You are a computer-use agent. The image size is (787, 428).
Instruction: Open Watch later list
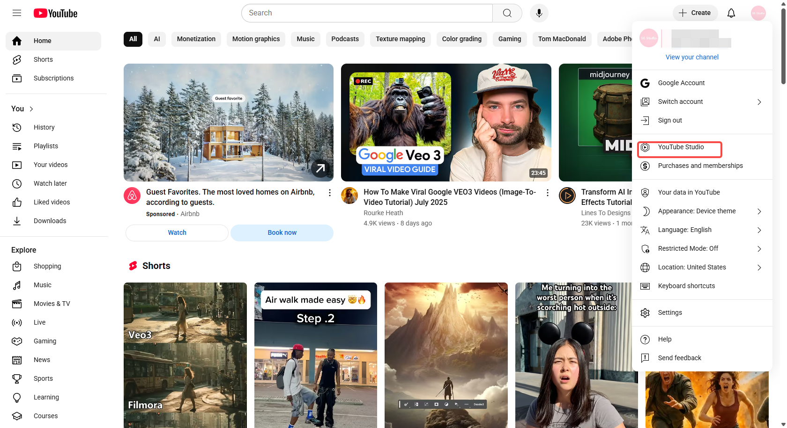pyautogui.click(x=53, y=183)
